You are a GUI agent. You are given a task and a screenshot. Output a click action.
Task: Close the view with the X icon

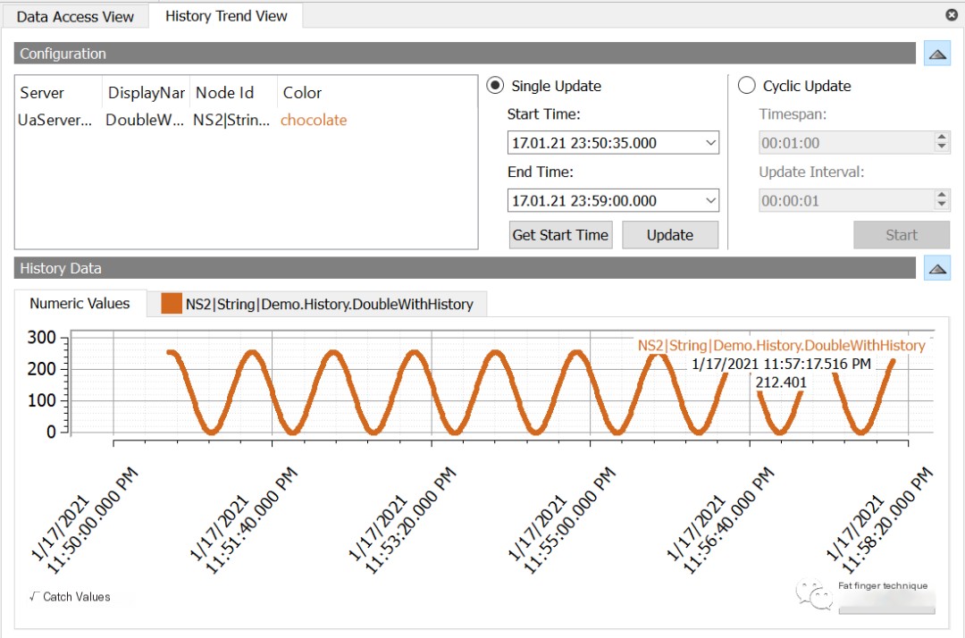click(952, 15)
